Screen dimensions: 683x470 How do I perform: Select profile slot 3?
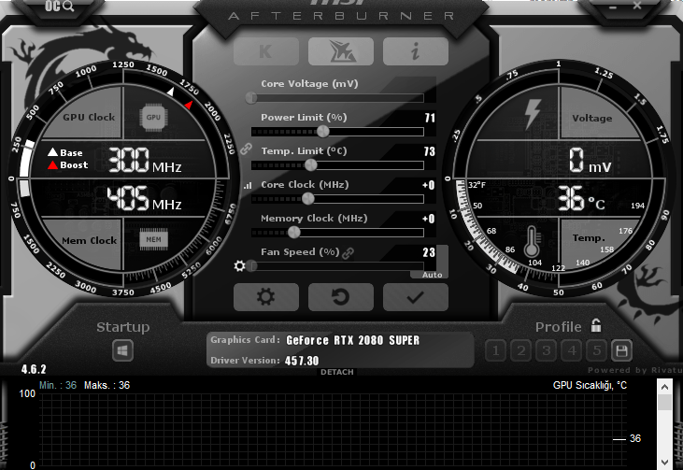pos(547,350)
